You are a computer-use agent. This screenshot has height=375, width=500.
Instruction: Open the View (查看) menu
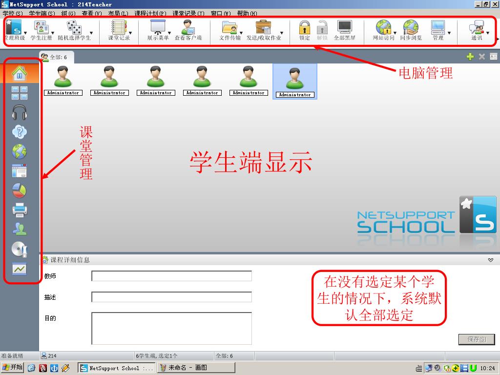[x=91, y=13]
